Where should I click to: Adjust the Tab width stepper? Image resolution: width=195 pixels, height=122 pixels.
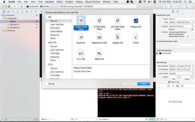179,77
